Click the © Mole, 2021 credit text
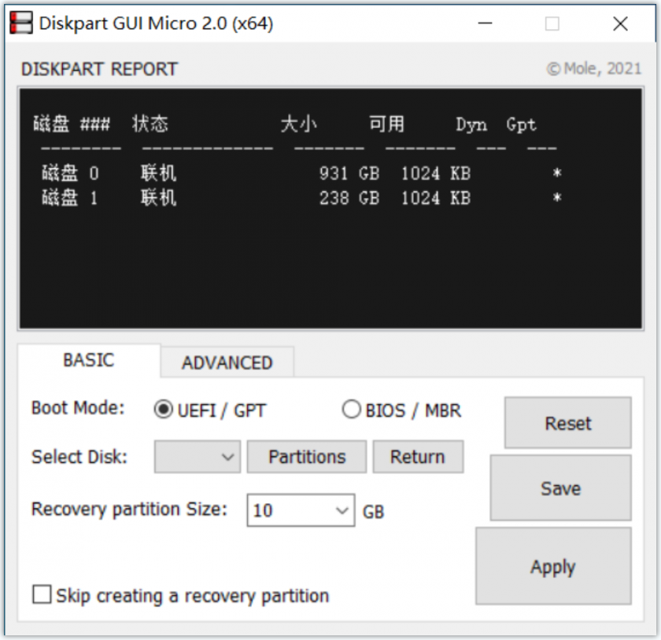This screenshot has width=661, height=640. coord(594,69)
